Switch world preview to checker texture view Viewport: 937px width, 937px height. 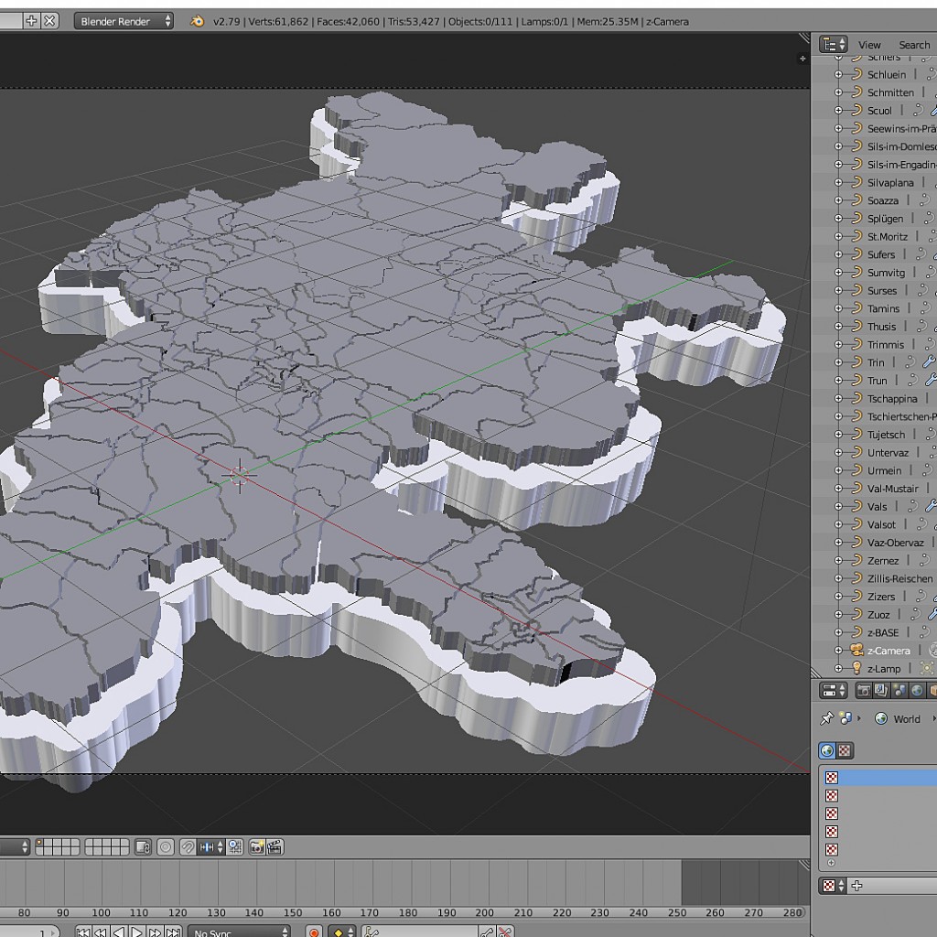pos(844,749)
